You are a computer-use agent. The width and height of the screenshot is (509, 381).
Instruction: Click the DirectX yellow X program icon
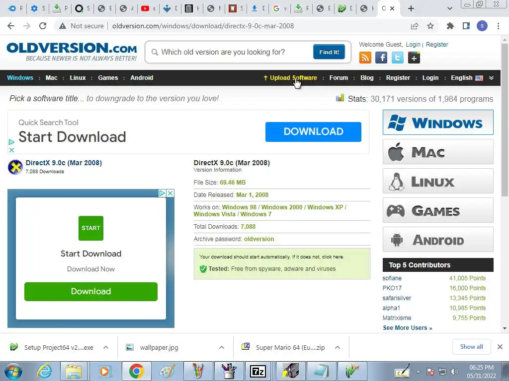(15, 167)
